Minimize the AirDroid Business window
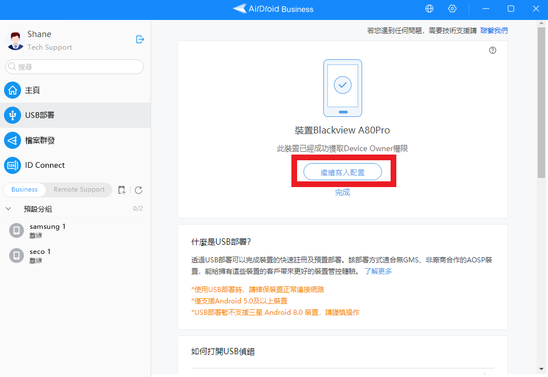The width and height of the screenshot is (548, 377). tap(486, 9)
